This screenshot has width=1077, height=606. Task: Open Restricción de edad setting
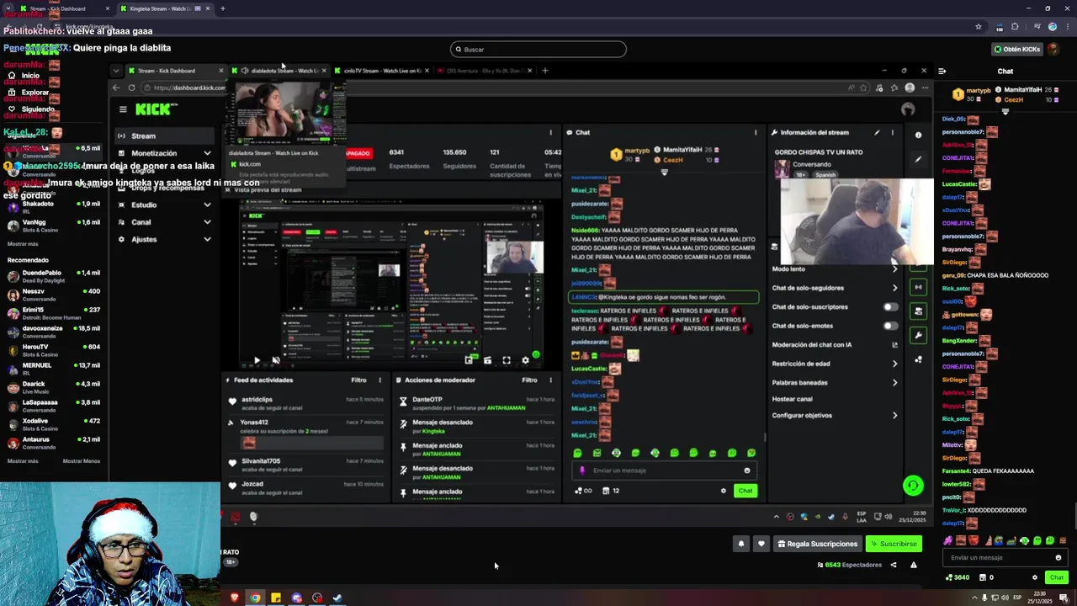(x=835, y=364)
